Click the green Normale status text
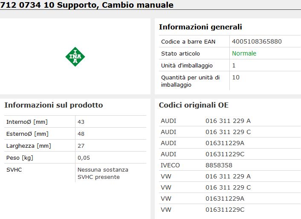The width and height of the screenshot is (301, 219). pyautogui.click(x=244, y=53)
